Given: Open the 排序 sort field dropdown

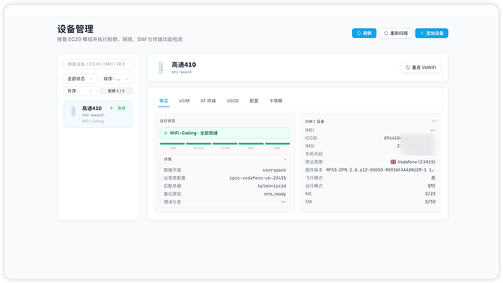Looking at the screenshot, I should [x=116, y=79].
